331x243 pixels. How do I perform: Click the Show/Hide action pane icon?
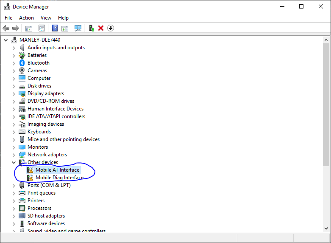tap(65, 28)
